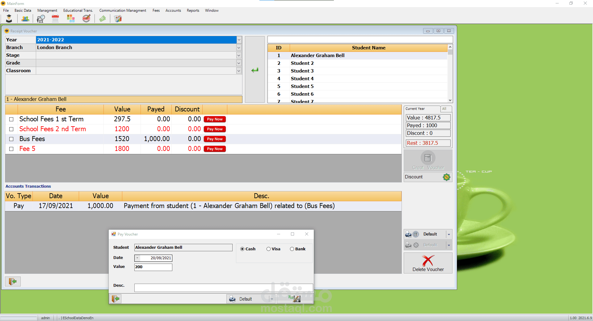Click the Pay transaction row dated 17/09/2021
593x321 pixels.
click(203, 206)
